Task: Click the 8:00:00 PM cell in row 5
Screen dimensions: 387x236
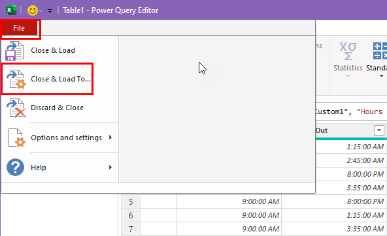Action: [x=333, y=202]
